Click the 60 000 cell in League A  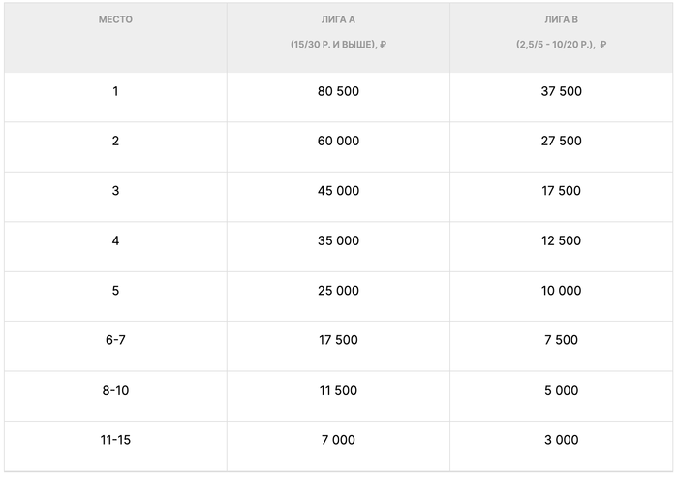tap(338, 142)
